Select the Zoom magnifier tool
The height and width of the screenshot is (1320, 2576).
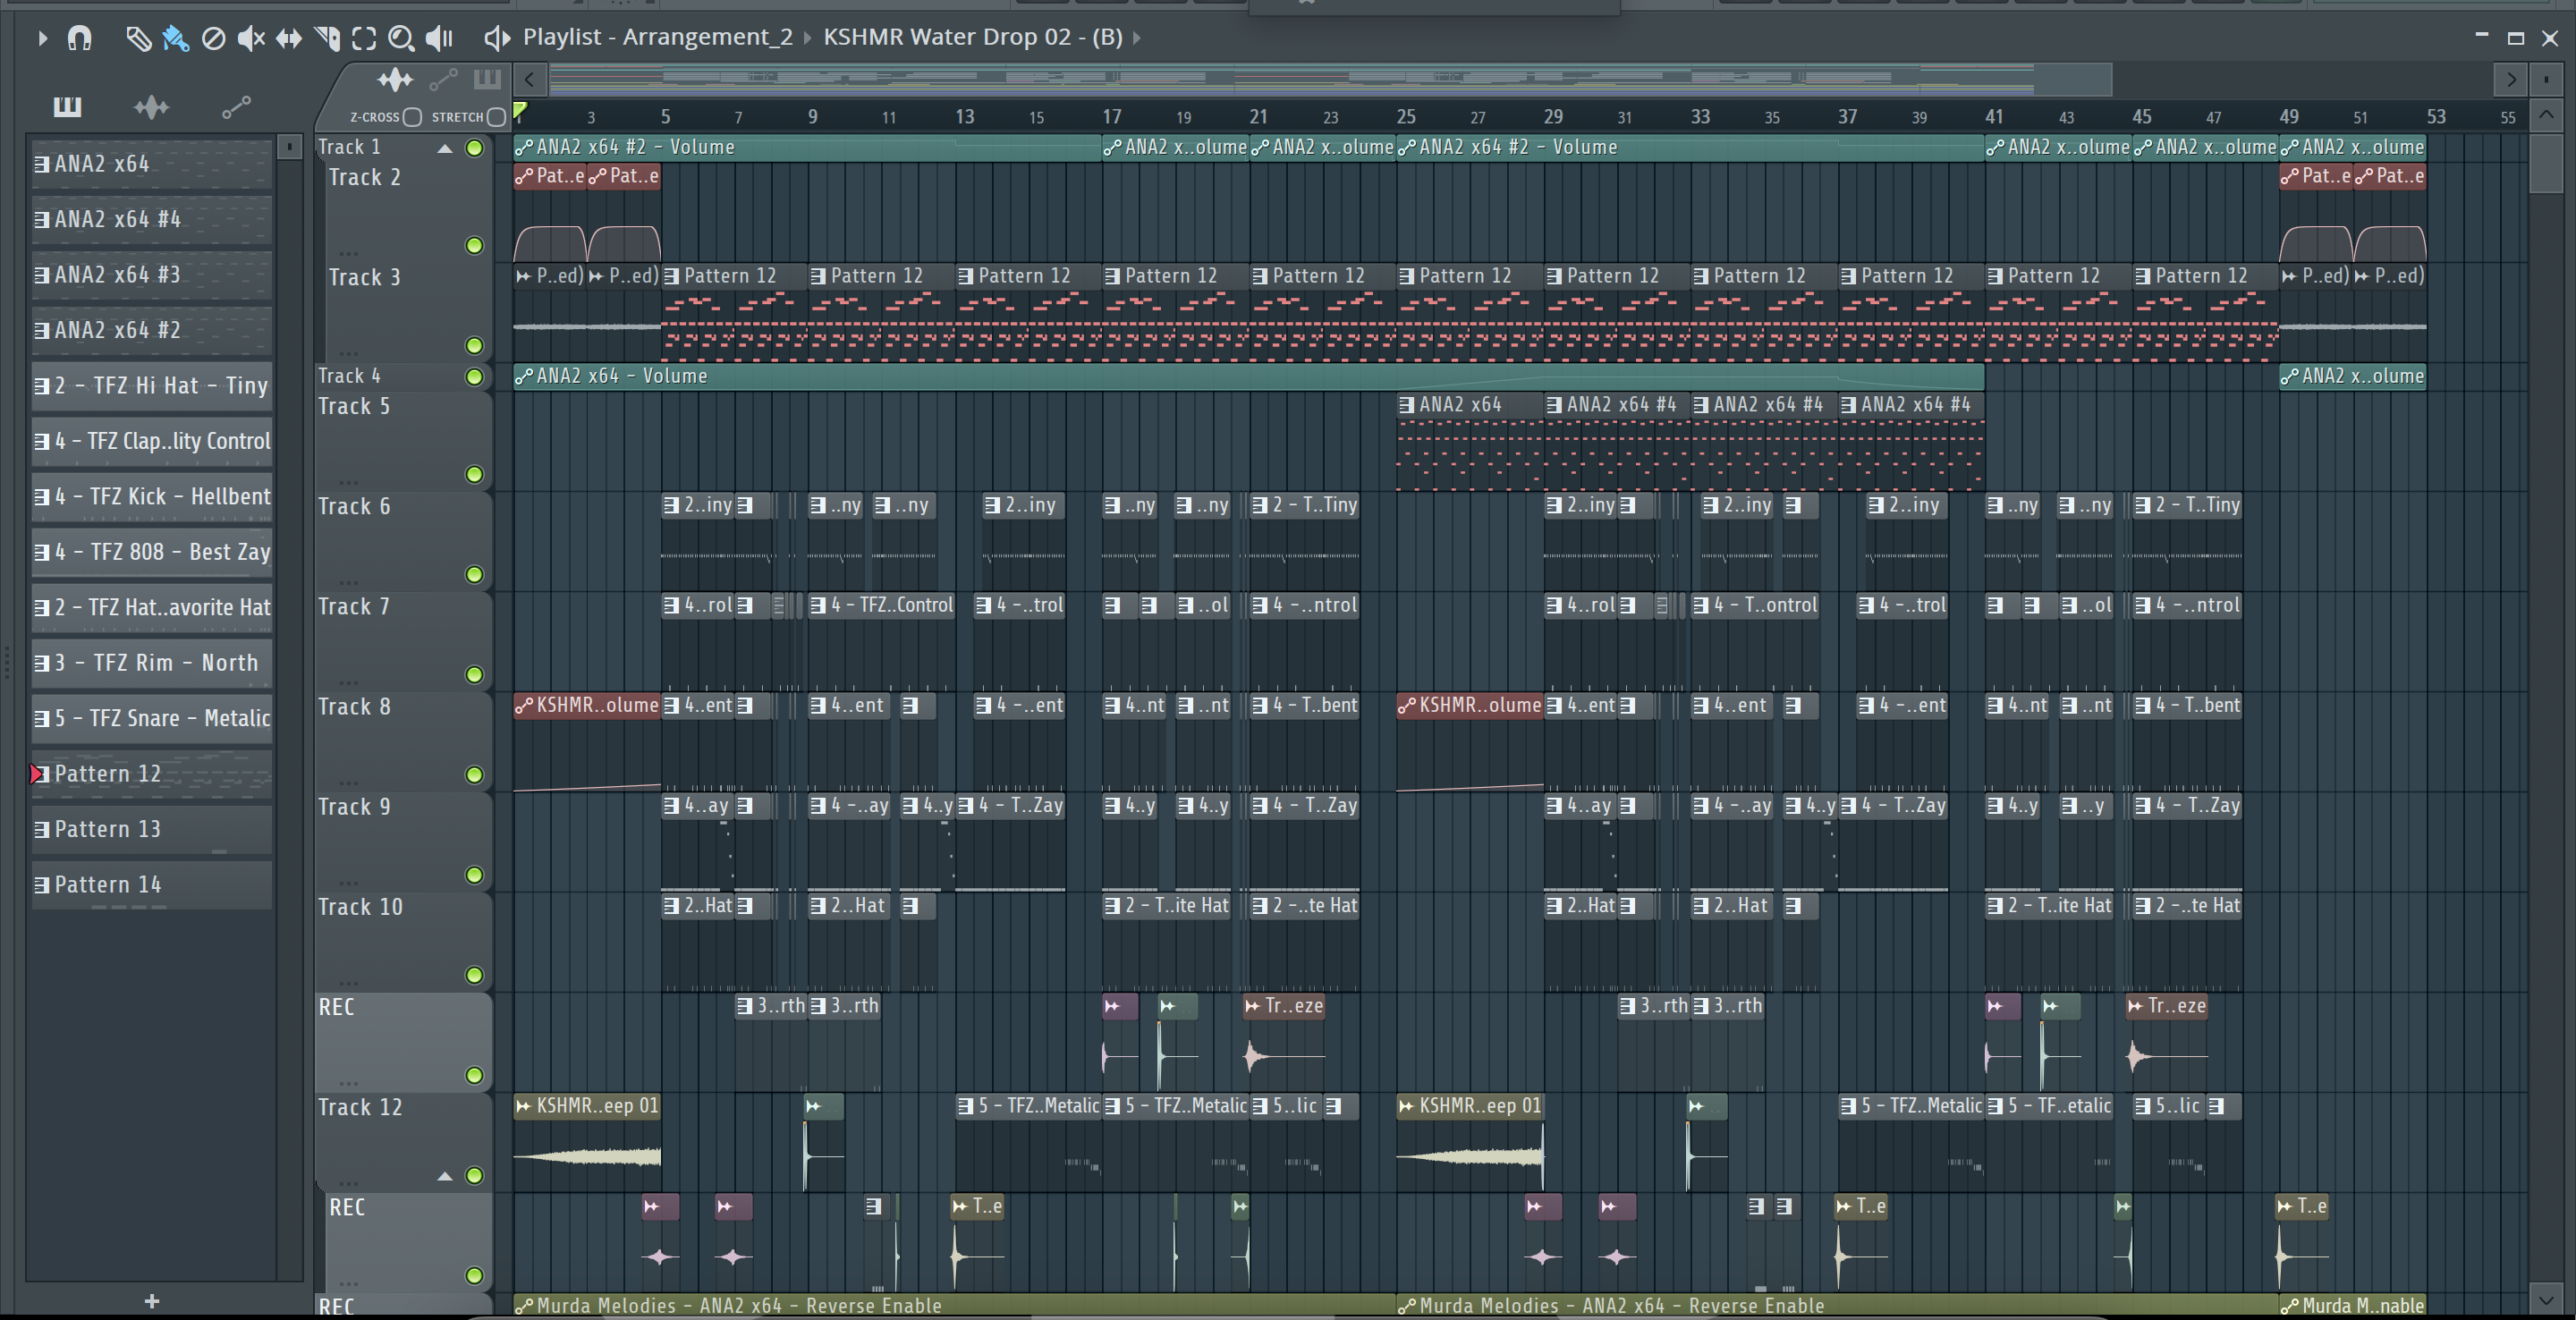pos(401,38)
